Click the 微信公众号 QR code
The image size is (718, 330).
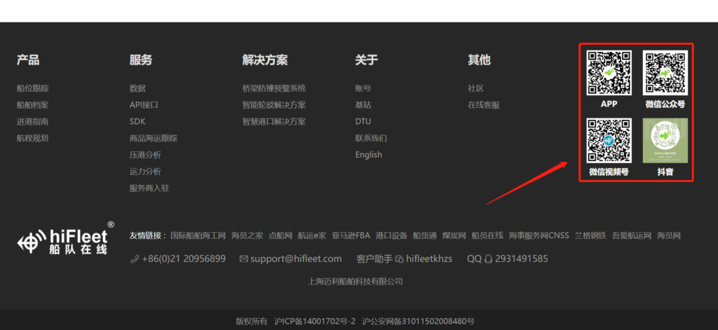(665, 73)
